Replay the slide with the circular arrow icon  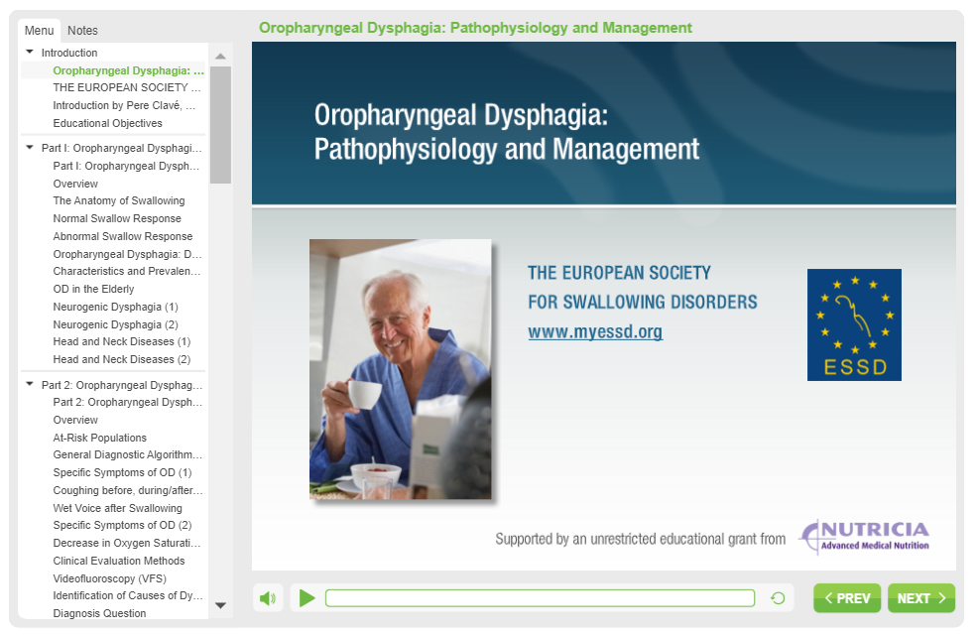[778, 598]
